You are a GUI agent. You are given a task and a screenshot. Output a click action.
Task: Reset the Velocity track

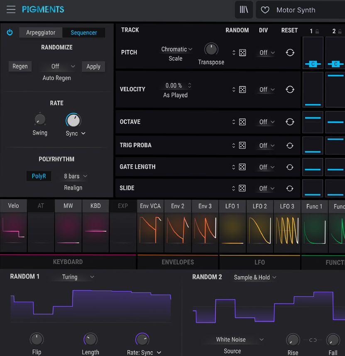click(x=290, y=89)
